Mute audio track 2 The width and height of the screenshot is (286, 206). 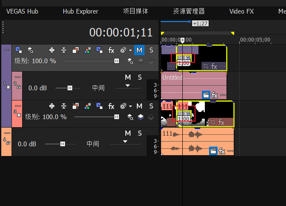tap(127, 77)
